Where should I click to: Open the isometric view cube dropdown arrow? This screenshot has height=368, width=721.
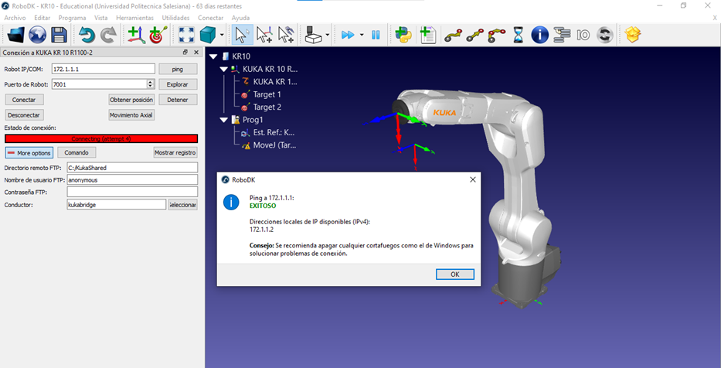[222, 35]
